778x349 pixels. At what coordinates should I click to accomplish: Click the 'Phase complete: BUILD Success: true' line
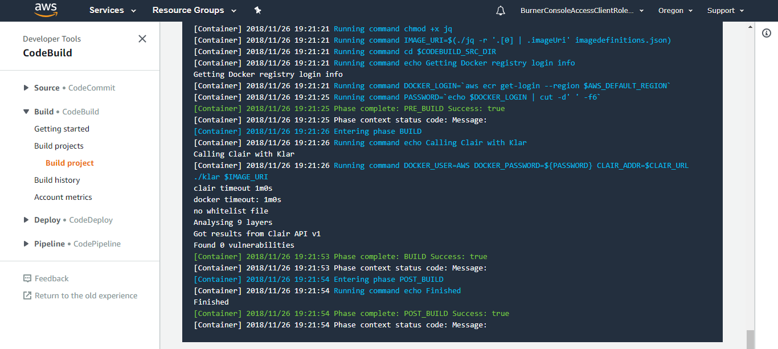(341, 256)
